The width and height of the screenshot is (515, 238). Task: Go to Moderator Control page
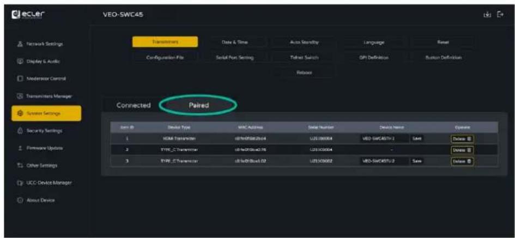pyautogui.click(x=46, y=79)
